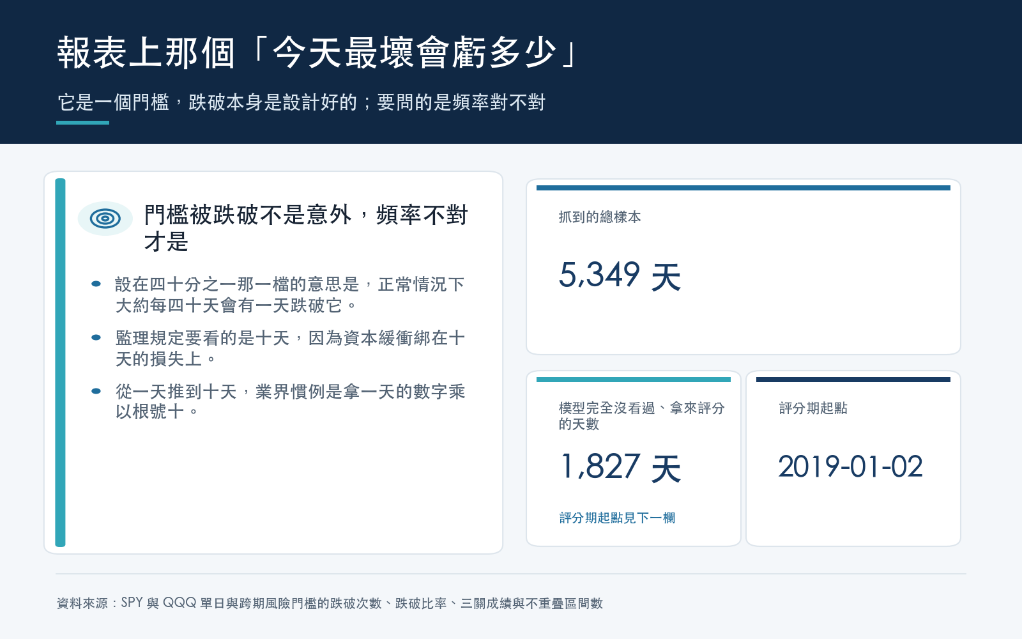
Task: Click the concentric-circles target icon
Action: pyautogui.click(x=105, y=219)
